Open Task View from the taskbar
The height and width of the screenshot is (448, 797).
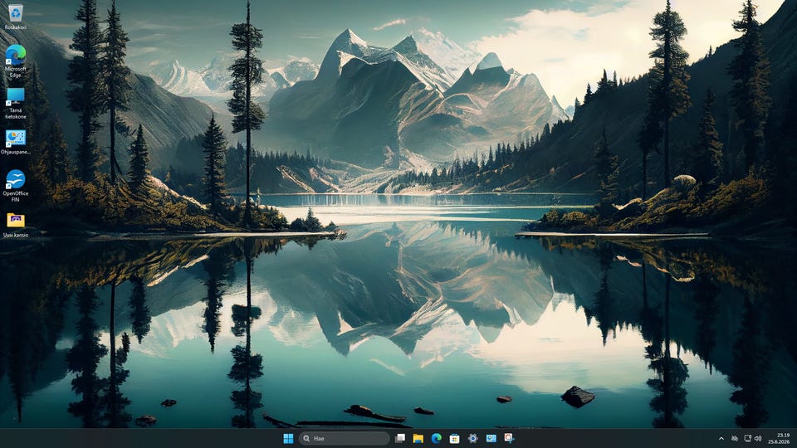click(400, 438)
